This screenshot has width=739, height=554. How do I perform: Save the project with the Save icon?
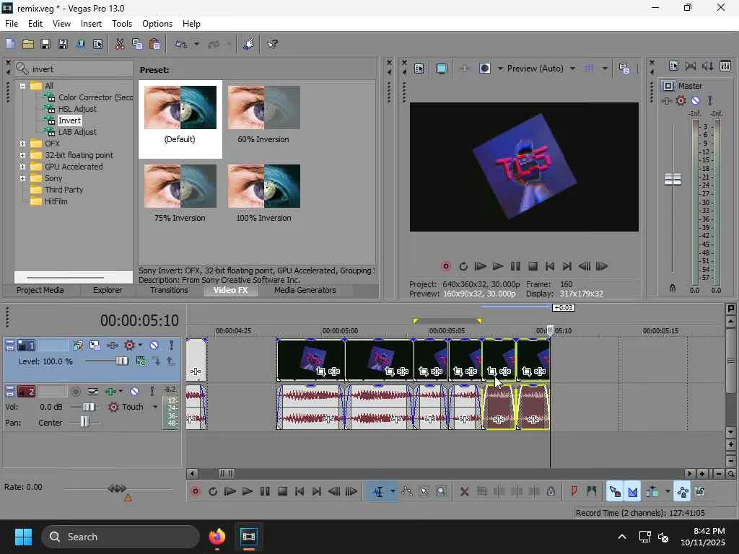point(45,44)
